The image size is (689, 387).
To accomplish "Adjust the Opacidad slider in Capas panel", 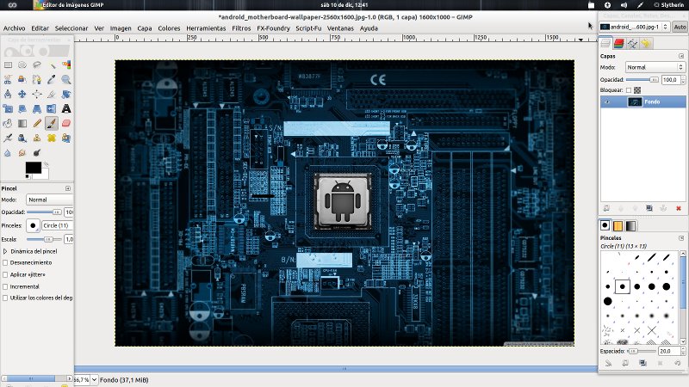I will (x=642, y=80).
